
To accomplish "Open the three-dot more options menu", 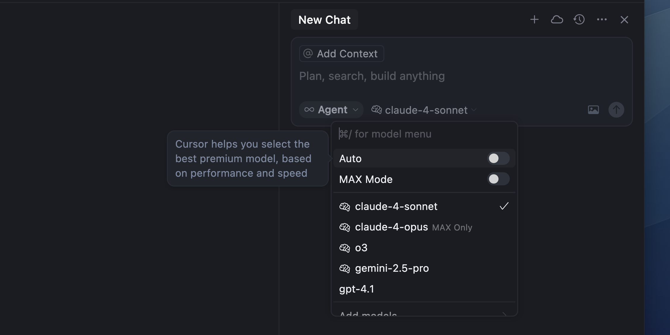I will coord(602,20).
